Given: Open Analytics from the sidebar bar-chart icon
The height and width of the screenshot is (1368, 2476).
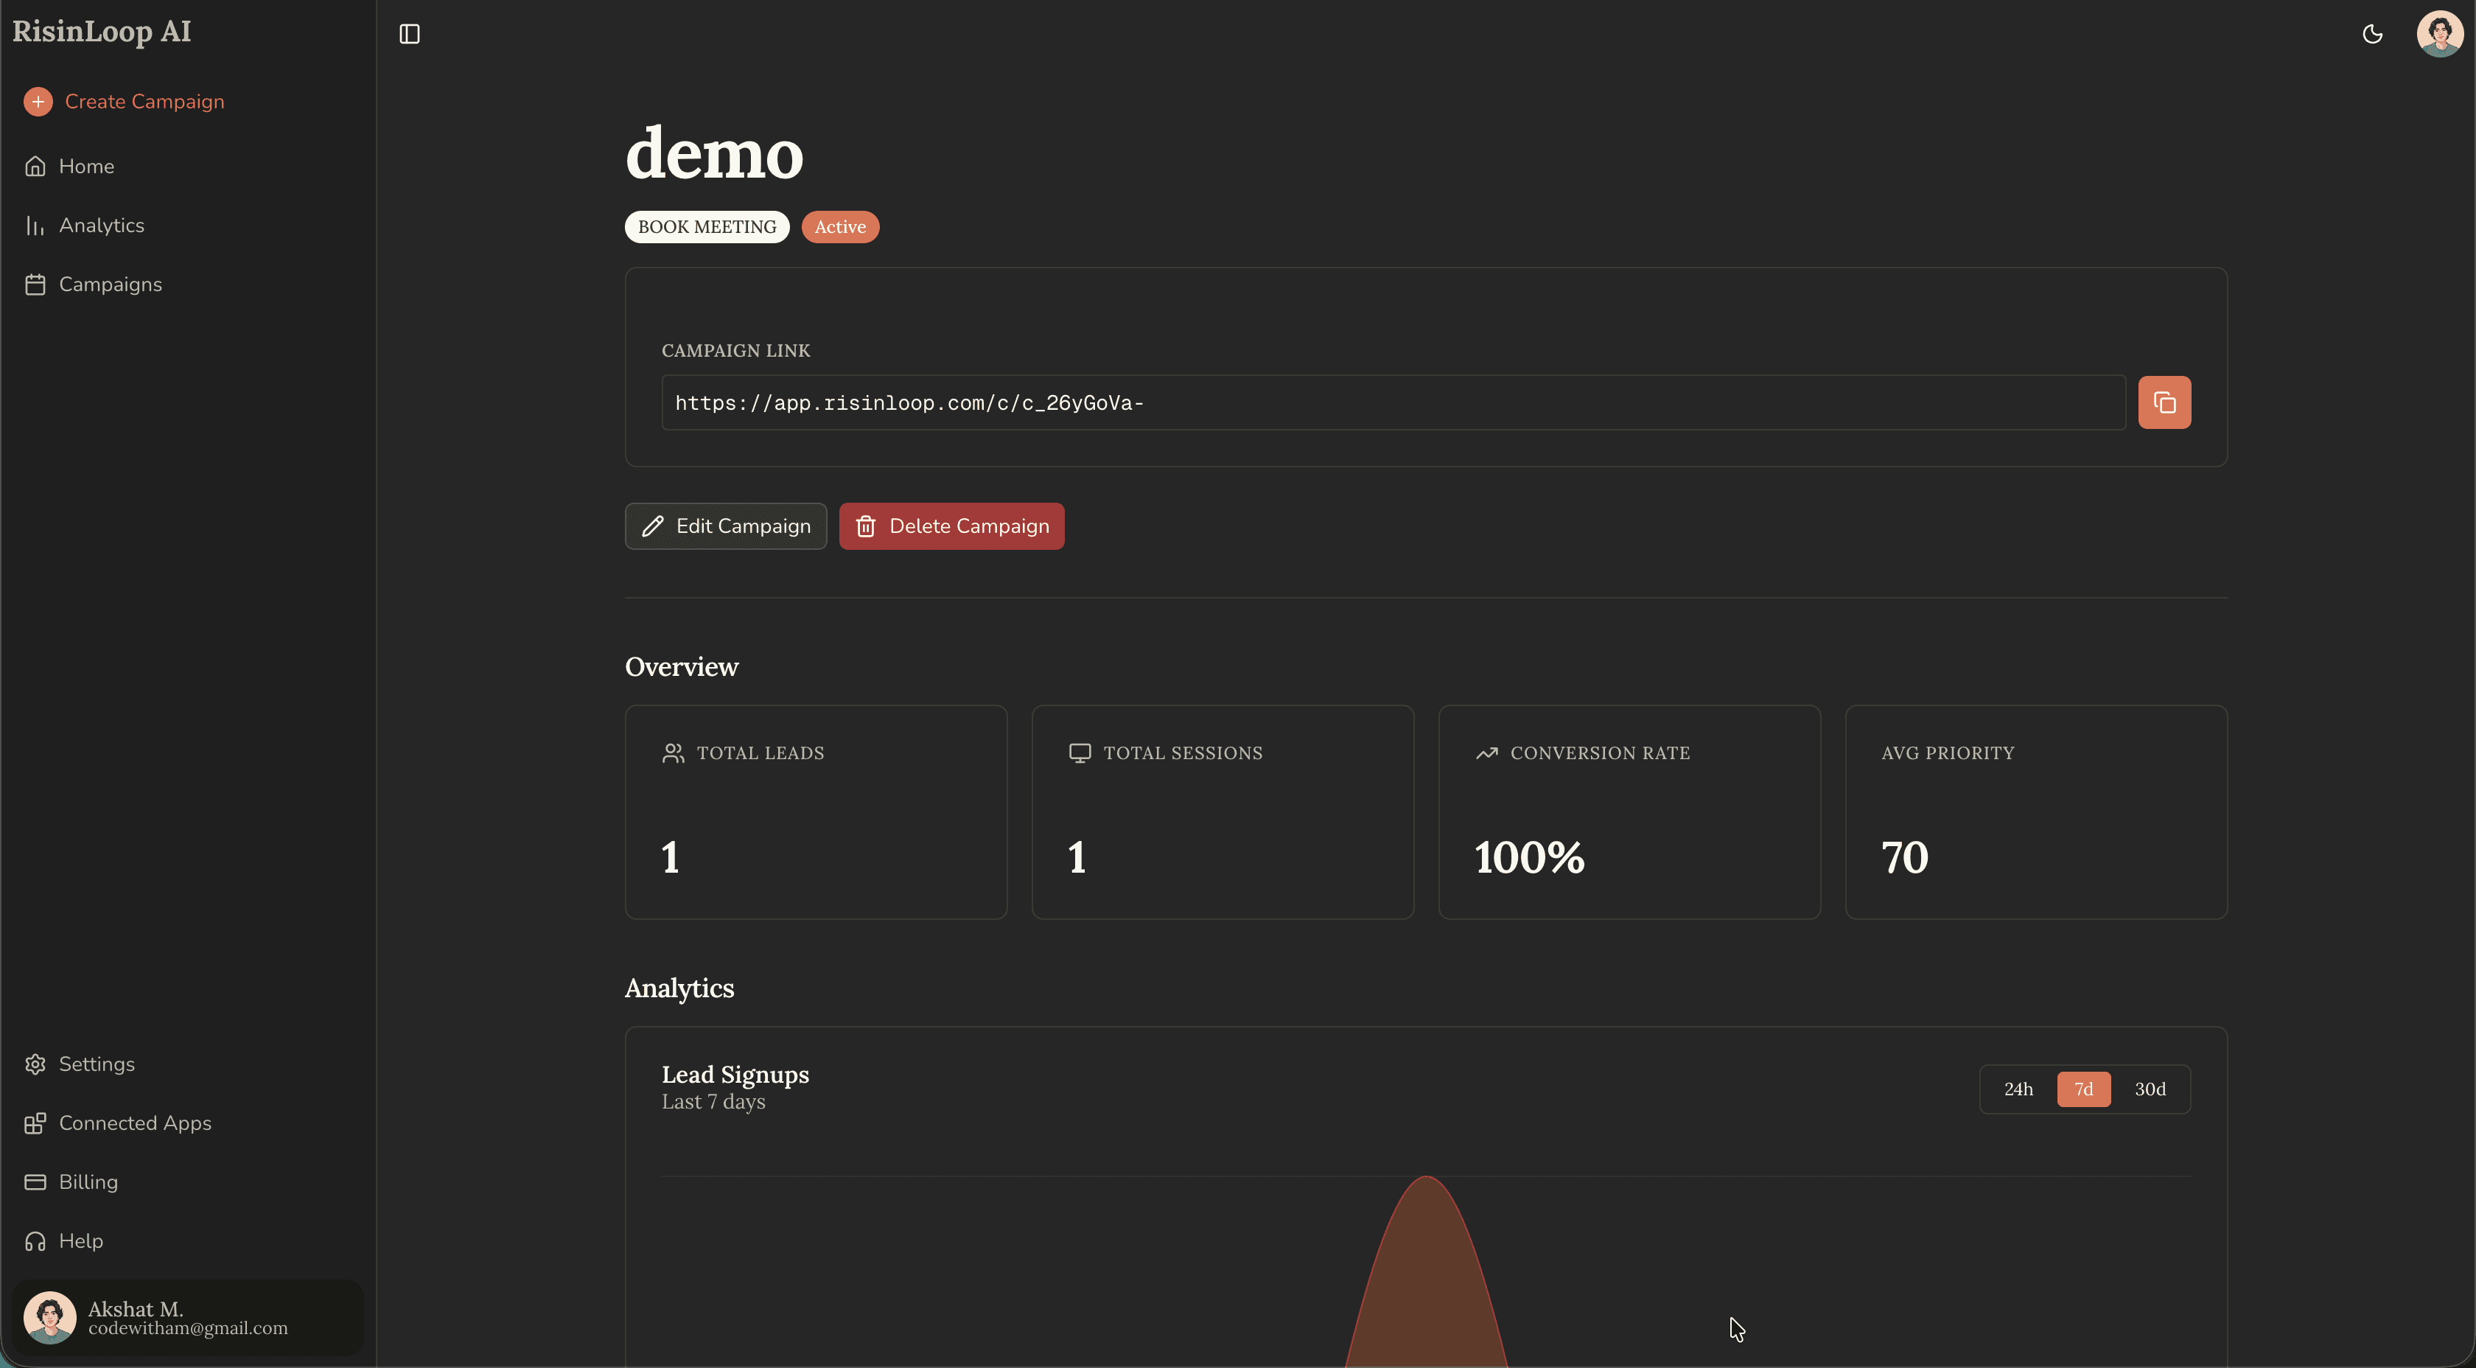Looking at the screenshot, I should click(102, 225).
